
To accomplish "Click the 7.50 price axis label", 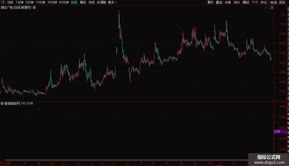I will click(282, 15).
